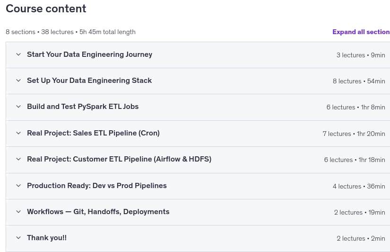Screen dimensions: 390x252
Task: Open section title Production Ready: Dev vs Prod Pipelines
Action: click(x=97, y=186)
